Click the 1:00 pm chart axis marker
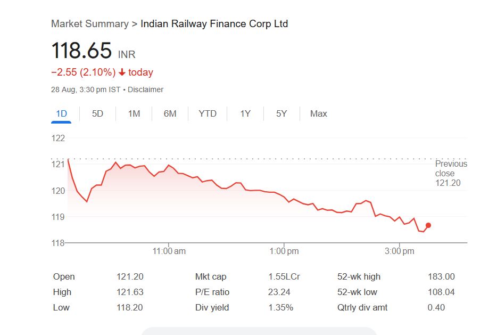This screenshot has width=497, height=335. pos(285,251)
